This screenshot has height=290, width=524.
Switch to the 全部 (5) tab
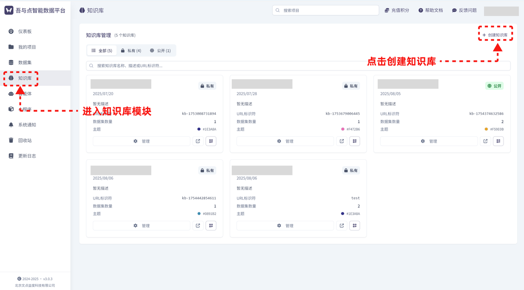(102, 50)
